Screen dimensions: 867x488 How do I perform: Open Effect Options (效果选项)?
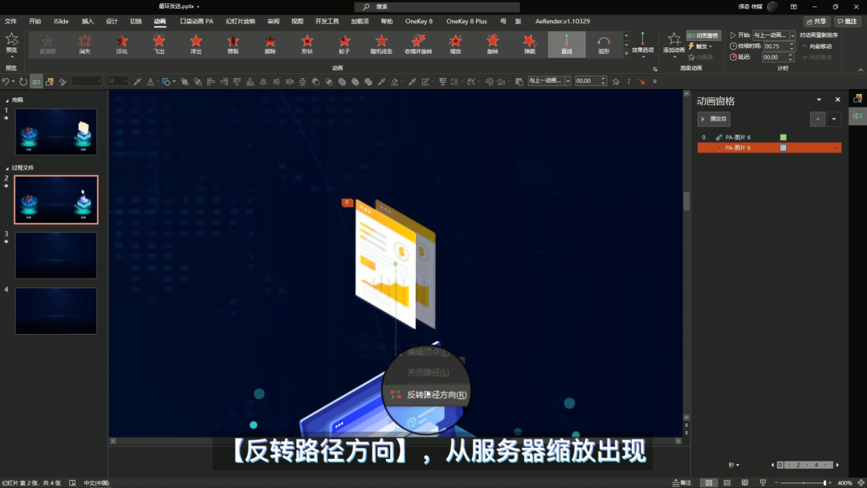[x=642, y=43]
